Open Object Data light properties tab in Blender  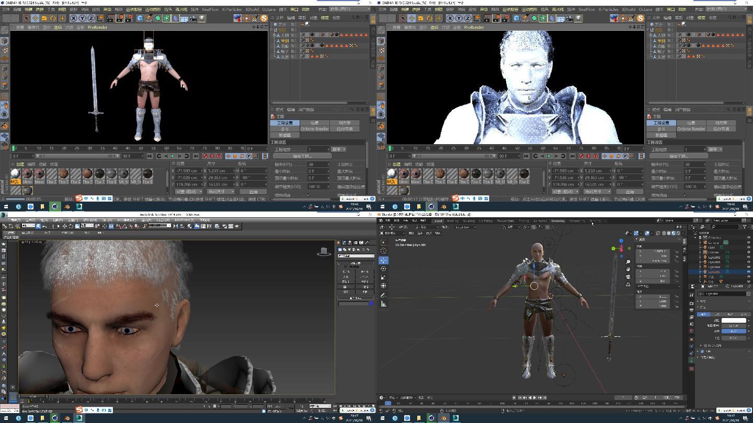pos(692,359)
